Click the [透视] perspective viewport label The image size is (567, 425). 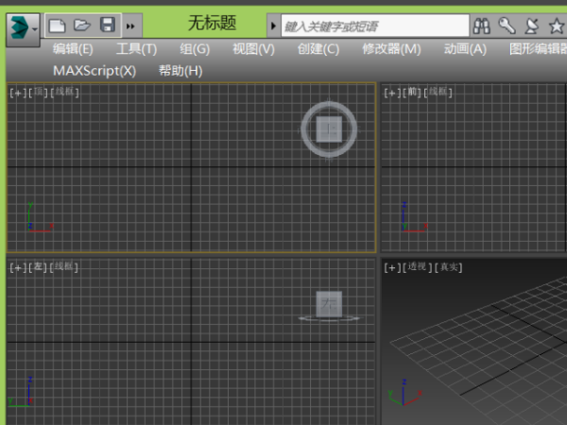(419, 268)
